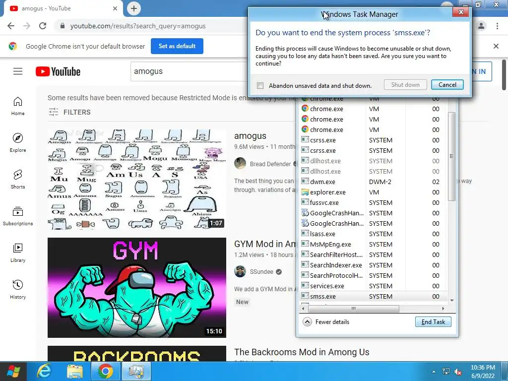Image resolution: width=508 pixels, height=381 pixels.
Task: Click Set as default browser button
Action: 177,46
